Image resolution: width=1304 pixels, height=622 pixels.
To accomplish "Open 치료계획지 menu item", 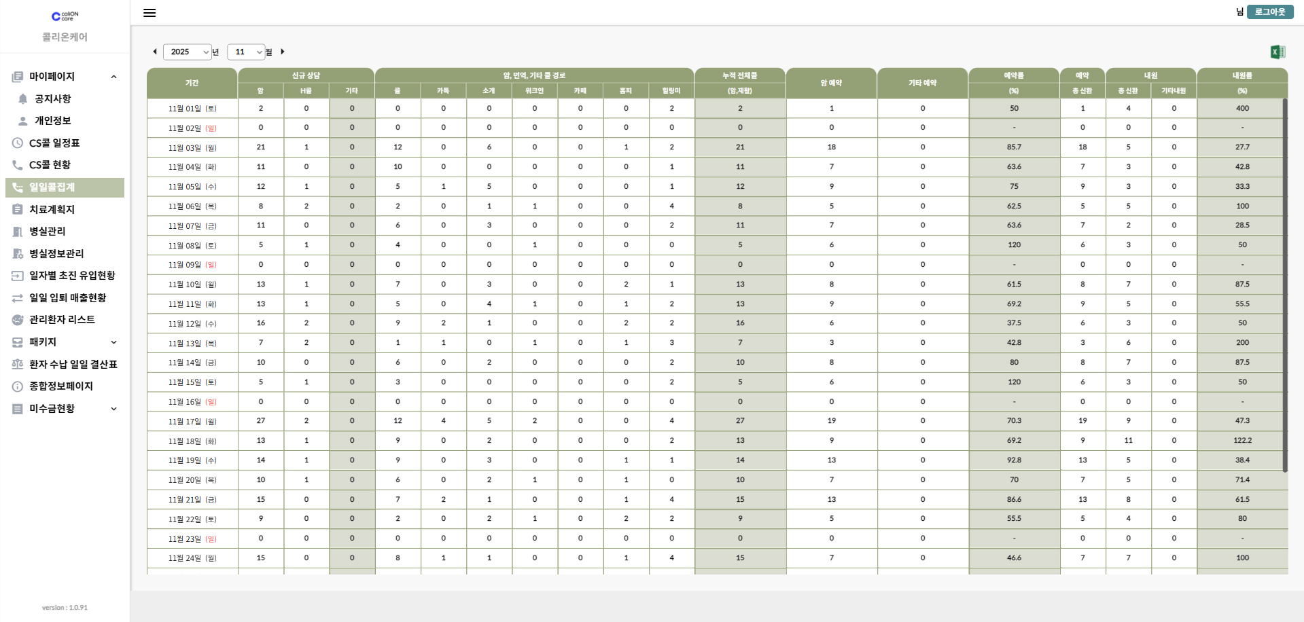I will pos(52,210).
